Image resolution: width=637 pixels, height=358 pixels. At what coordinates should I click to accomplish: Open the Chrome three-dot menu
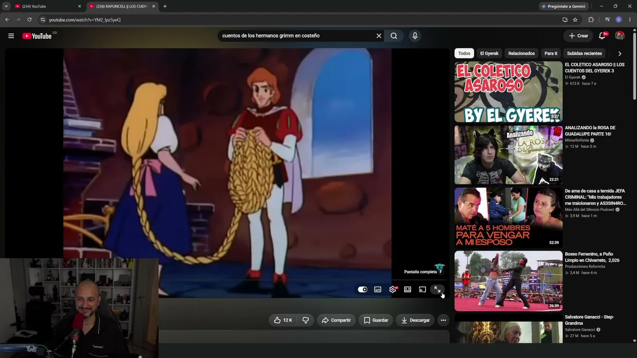coord(630,20)
